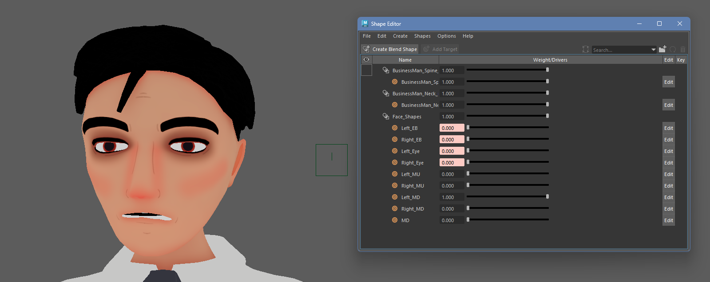Select the MD row label

pos(405,220)
